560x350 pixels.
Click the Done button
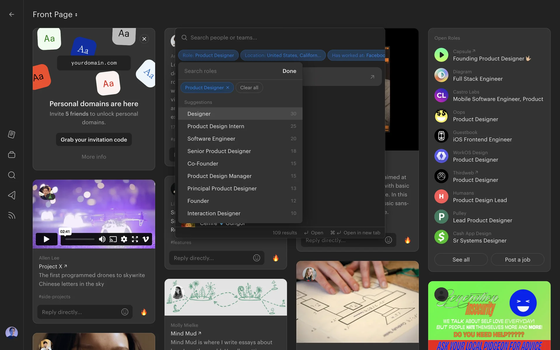tap(289, 71)
